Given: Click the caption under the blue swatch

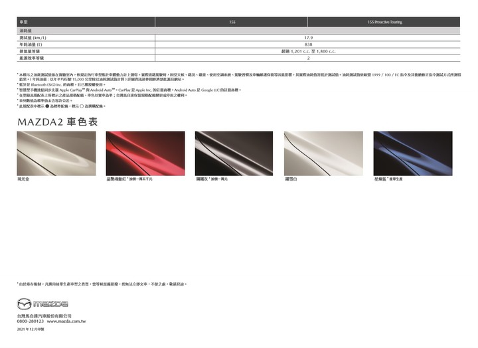Looking at the screenshot, I should (388, 179).
